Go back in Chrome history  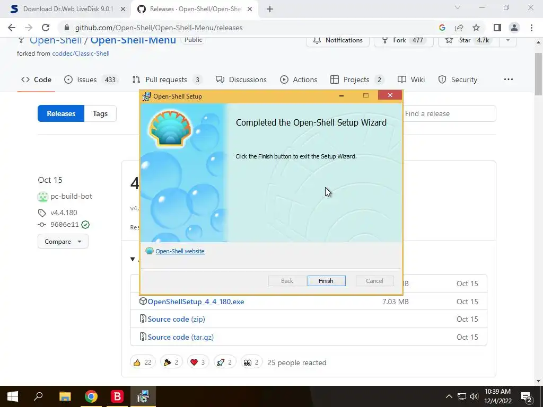pos(12,28)
